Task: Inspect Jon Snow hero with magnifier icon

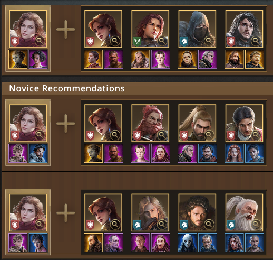Action: pos(256,41)
